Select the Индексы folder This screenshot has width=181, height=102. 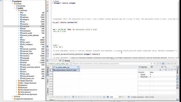click(x=24, y=85)
